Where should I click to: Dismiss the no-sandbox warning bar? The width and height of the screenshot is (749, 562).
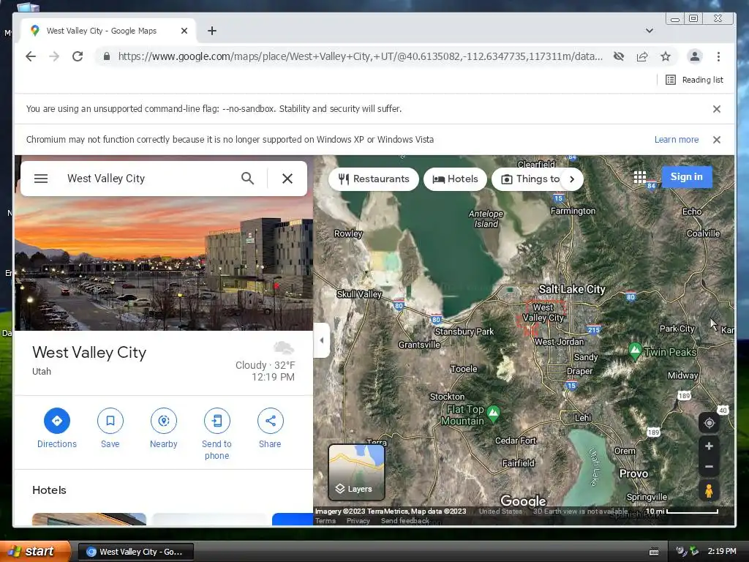(x=717, y=109)
